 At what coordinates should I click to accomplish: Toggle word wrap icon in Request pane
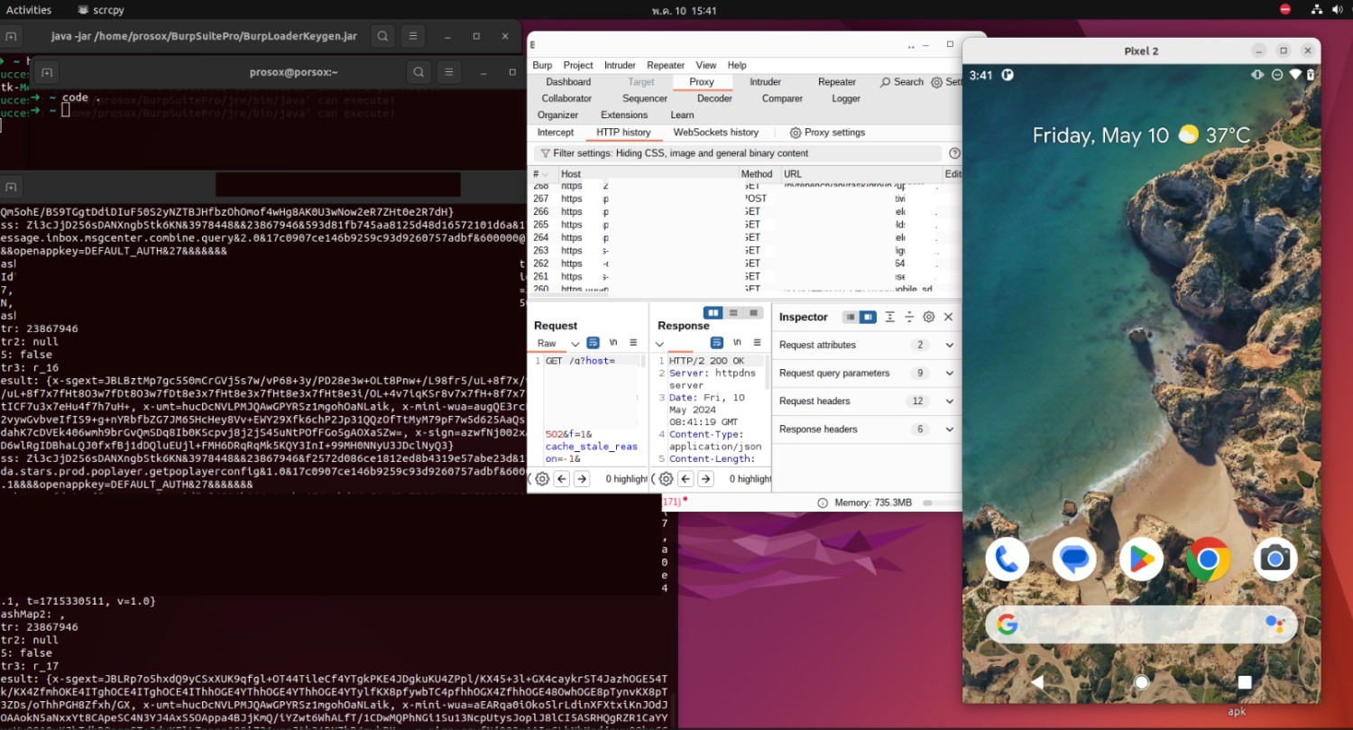coord(593,343)
